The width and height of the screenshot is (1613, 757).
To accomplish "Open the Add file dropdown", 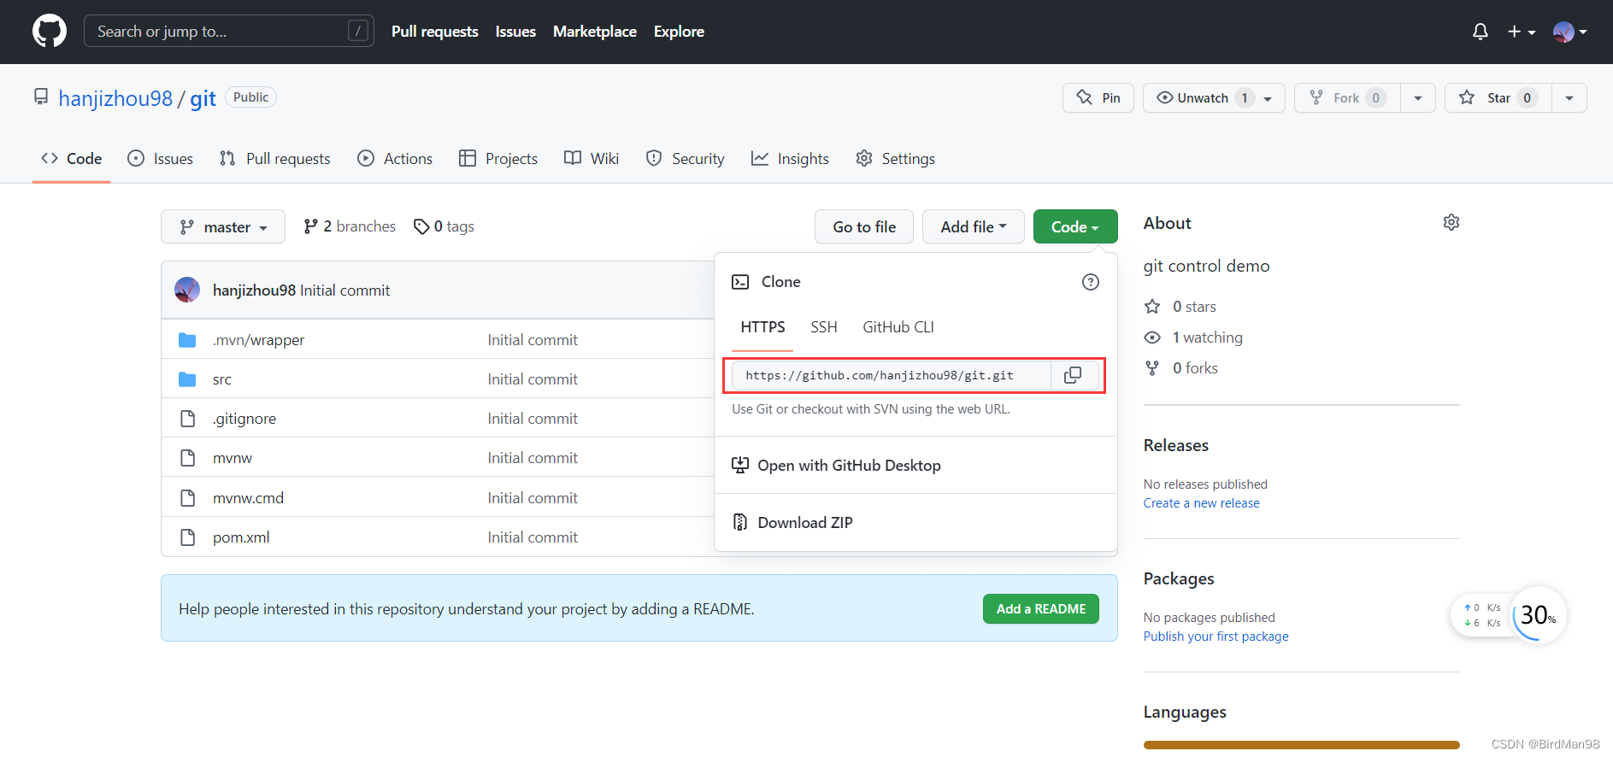I will (974, 226).
